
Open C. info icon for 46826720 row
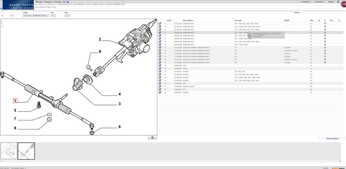(325, 45)
